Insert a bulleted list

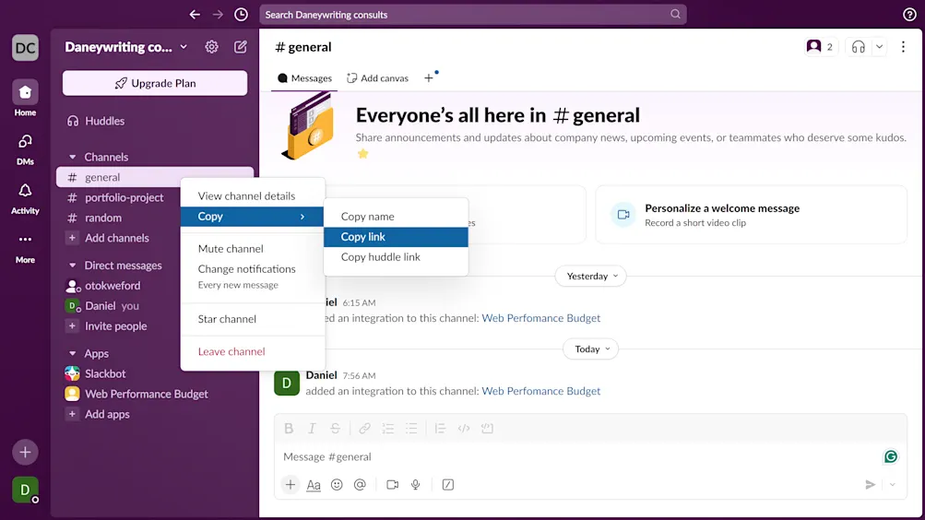(411, 429)
